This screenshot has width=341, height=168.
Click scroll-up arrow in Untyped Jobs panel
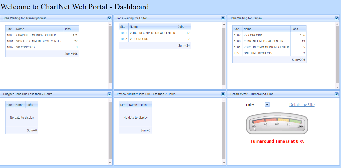tap(110, 100)
